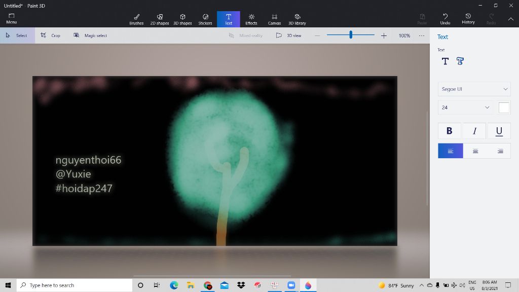Screen dimensions: 519x292
Task: Click the zoom out minus button
Action: (317, 35)
